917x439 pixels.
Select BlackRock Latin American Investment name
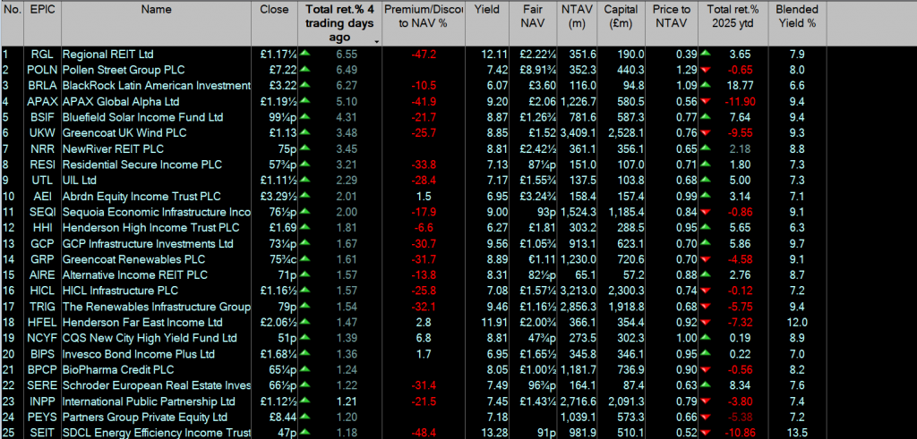[x=156, y=86]
